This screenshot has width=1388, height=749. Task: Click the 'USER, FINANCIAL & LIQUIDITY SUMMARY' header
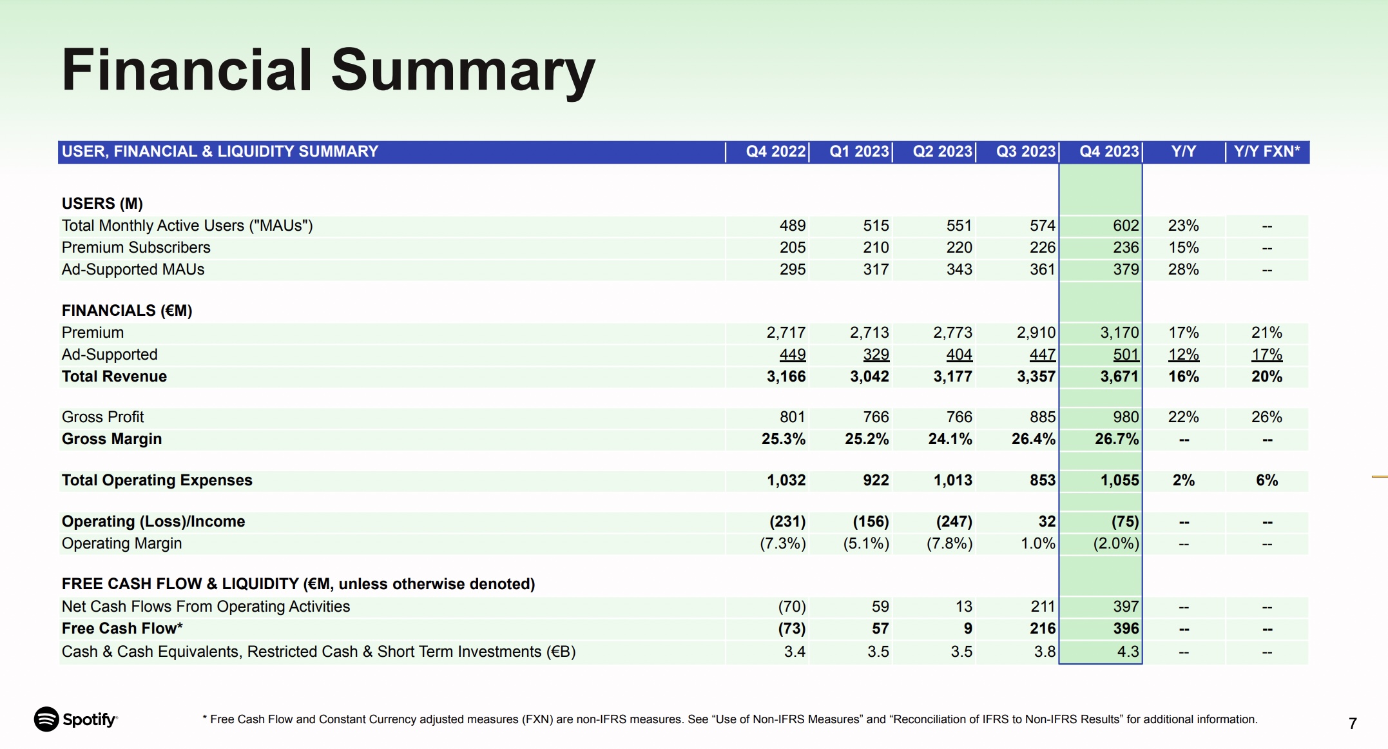click(220, 151)
